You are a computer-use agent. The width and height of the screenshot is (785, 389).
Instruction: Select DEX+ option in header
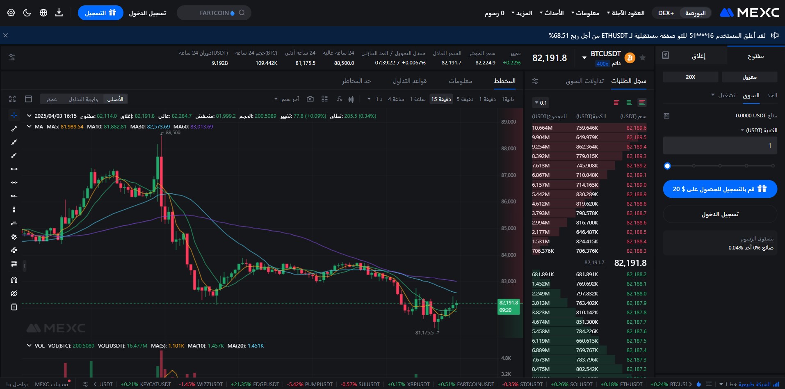(666, 13)
